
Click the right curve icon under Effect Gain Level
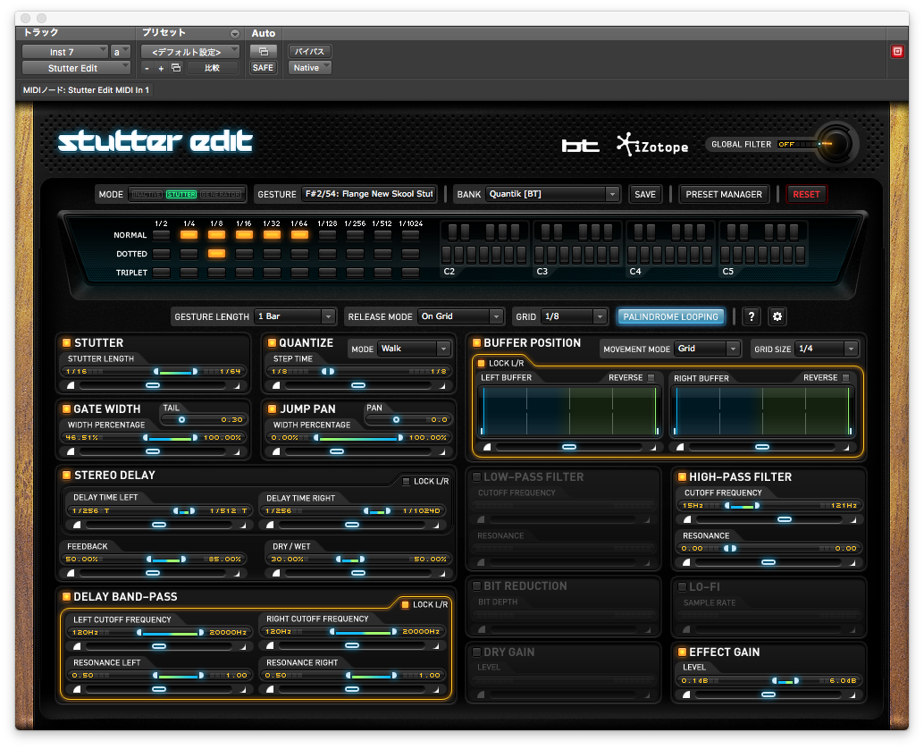click(x=853, y=694)
